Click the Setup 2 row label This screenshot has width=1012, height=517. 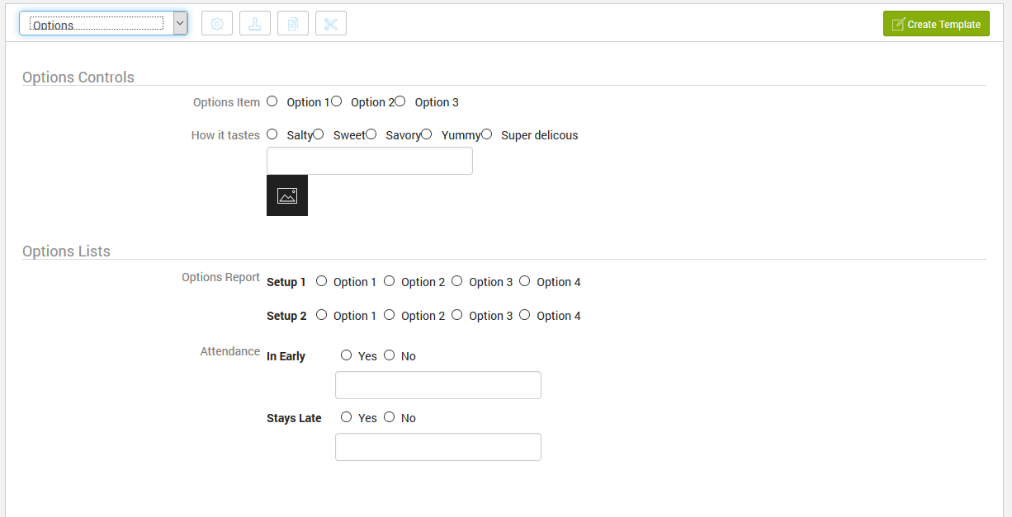click(286, 316)
